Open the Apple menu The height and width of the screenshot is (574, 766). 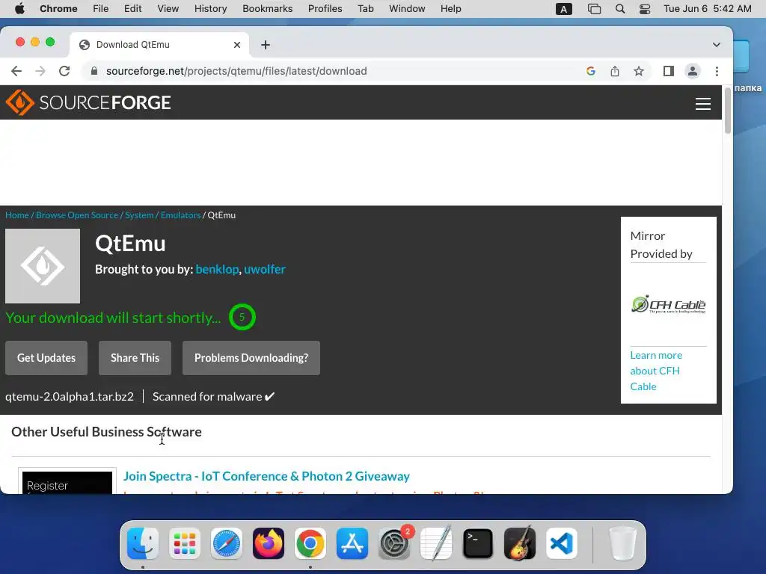point(19,9)
